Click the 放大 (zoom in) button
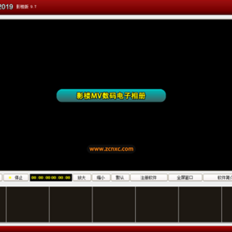This screenshot has width=232, height=232. tap(82, 178)
